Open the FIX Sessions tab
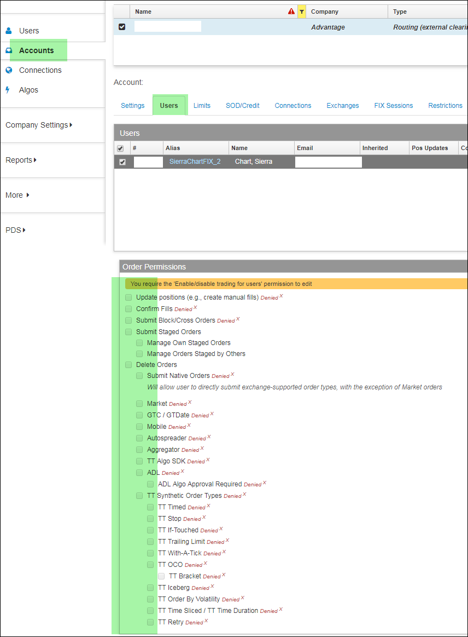 click(x=394, y=106)
